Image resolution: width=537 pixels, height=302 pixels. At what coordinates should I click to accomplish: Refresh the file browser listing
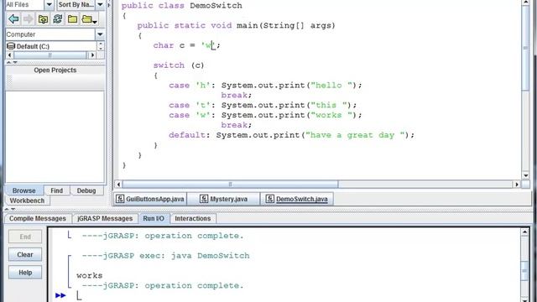tap(58, 18)
